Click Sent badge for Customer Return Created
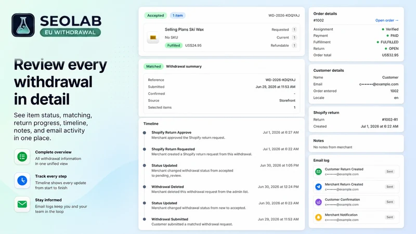Image resolution: width=416 pixels, height=234 pixels. pos(389,172)
